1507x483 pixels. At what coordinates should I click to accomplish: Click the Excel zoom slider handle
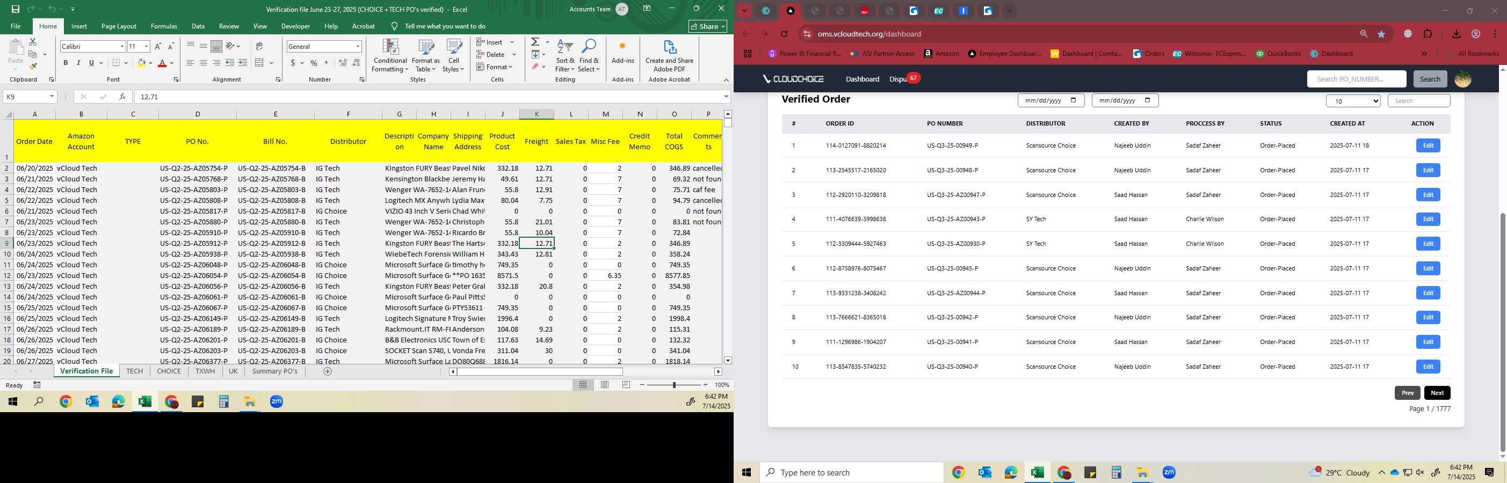[x=674, y=385]
